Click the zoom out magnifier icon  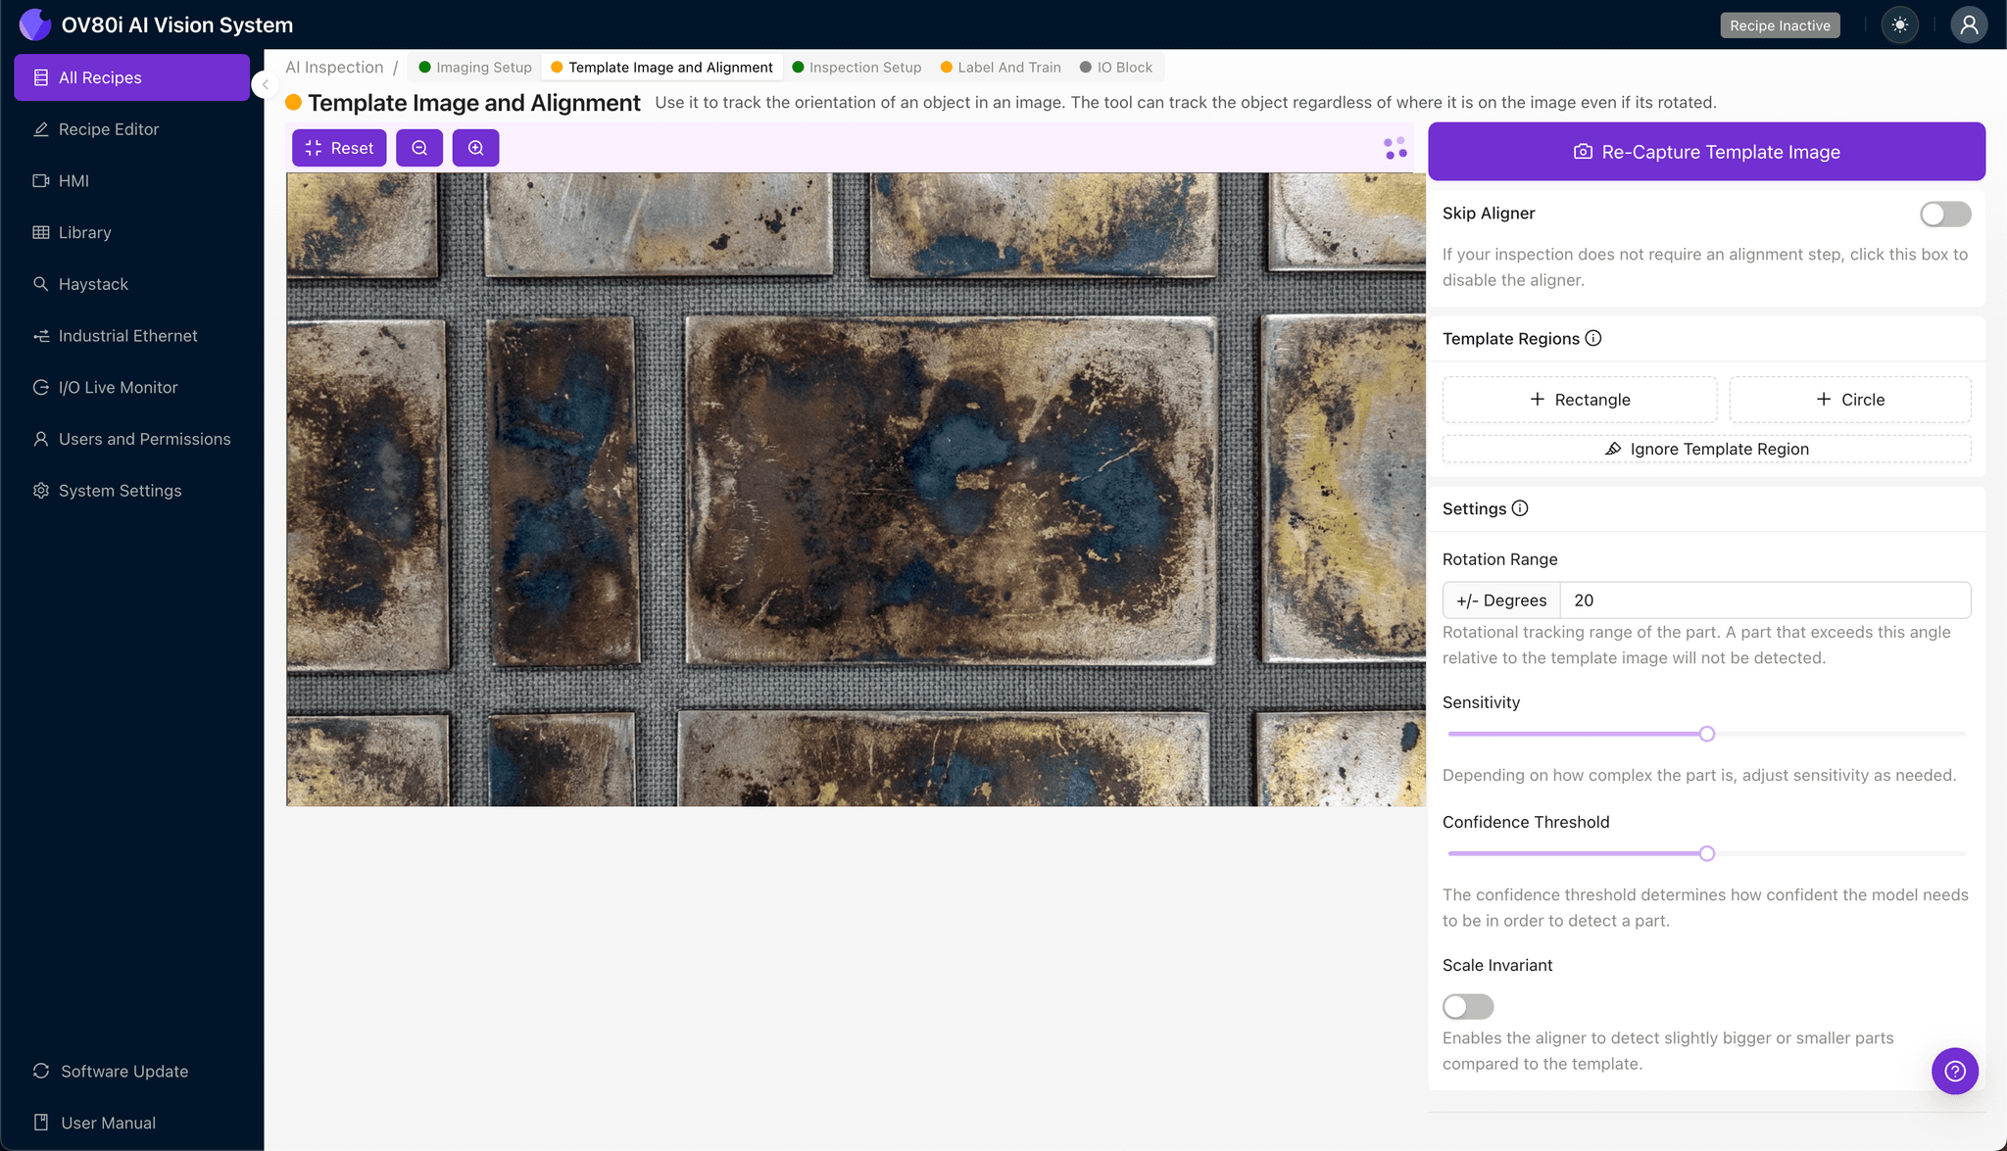pyautogui.click(x=419, y=148)
